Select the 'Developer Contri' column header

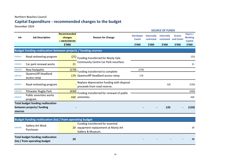[137, 38]
